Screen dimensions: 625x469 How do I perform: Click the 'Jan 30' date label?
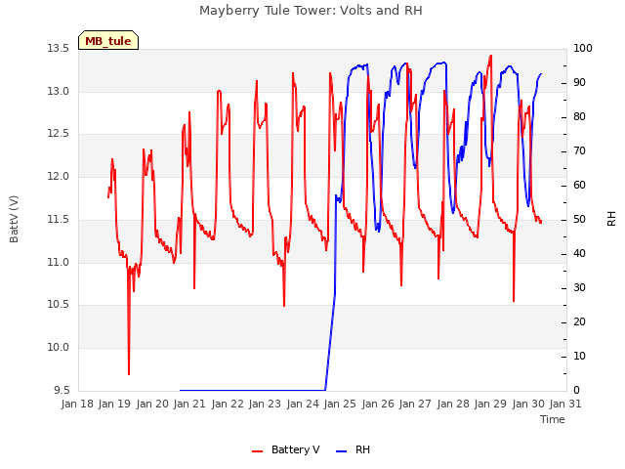(528, 404)
